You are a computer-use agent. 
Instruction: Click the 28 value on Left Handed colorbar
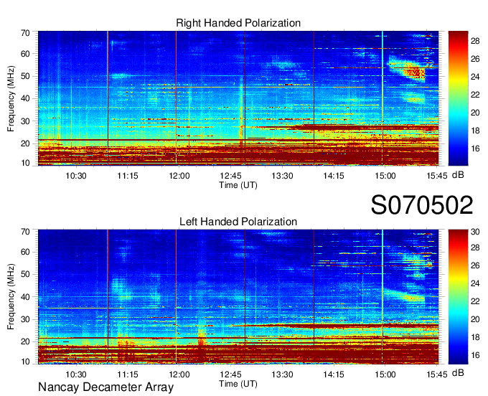(475, 247)
